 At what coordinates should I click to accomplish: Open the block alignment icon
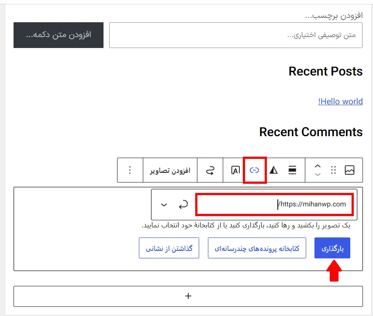tap(292, 170)
